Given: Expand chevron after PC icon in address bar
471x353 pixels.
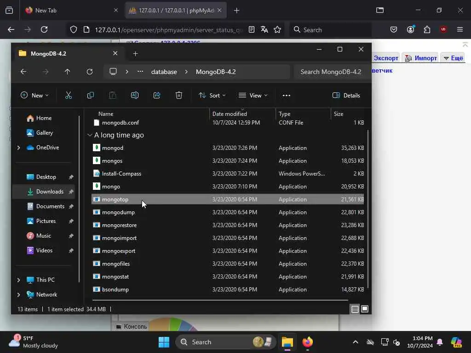Looking at the screenshot, I should click(127, 72).
